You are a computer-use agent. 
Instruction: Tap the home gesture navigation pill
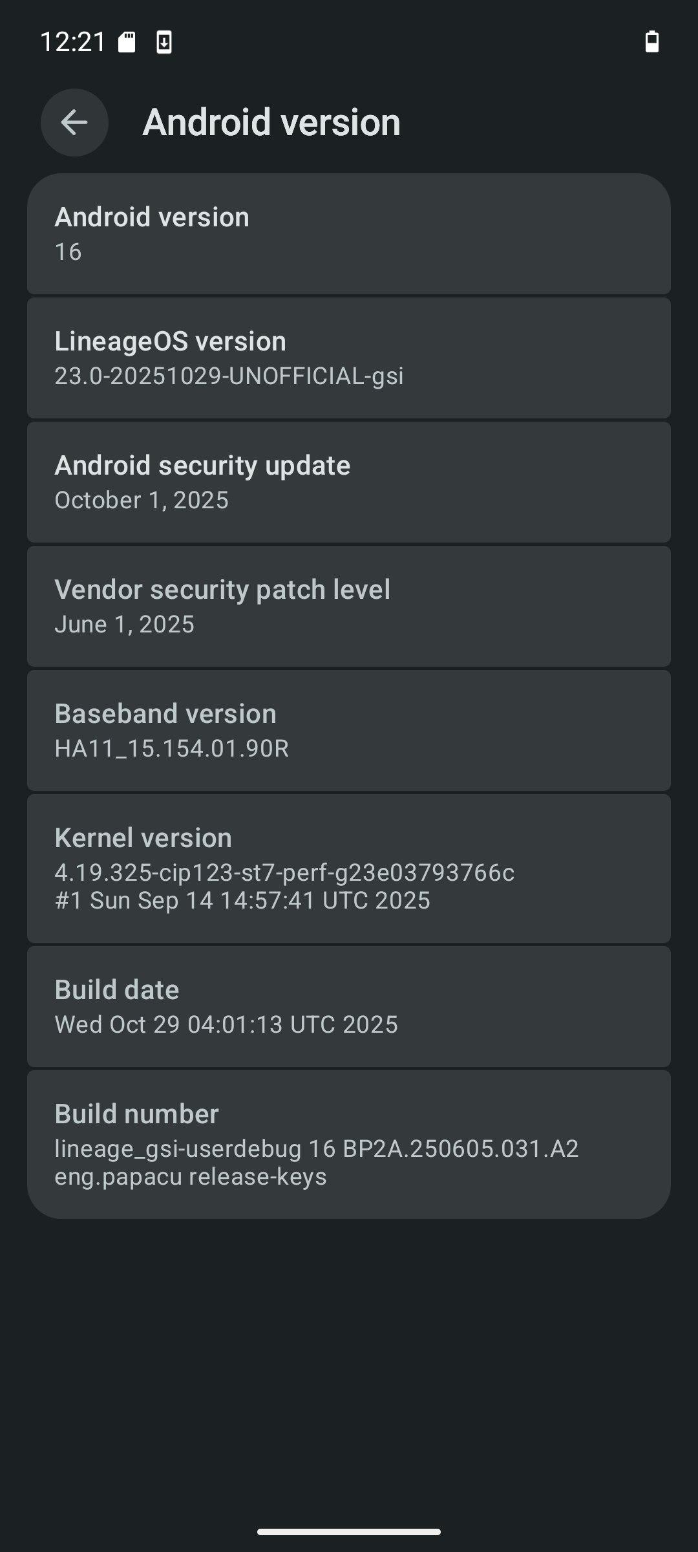click(349, 1532)
